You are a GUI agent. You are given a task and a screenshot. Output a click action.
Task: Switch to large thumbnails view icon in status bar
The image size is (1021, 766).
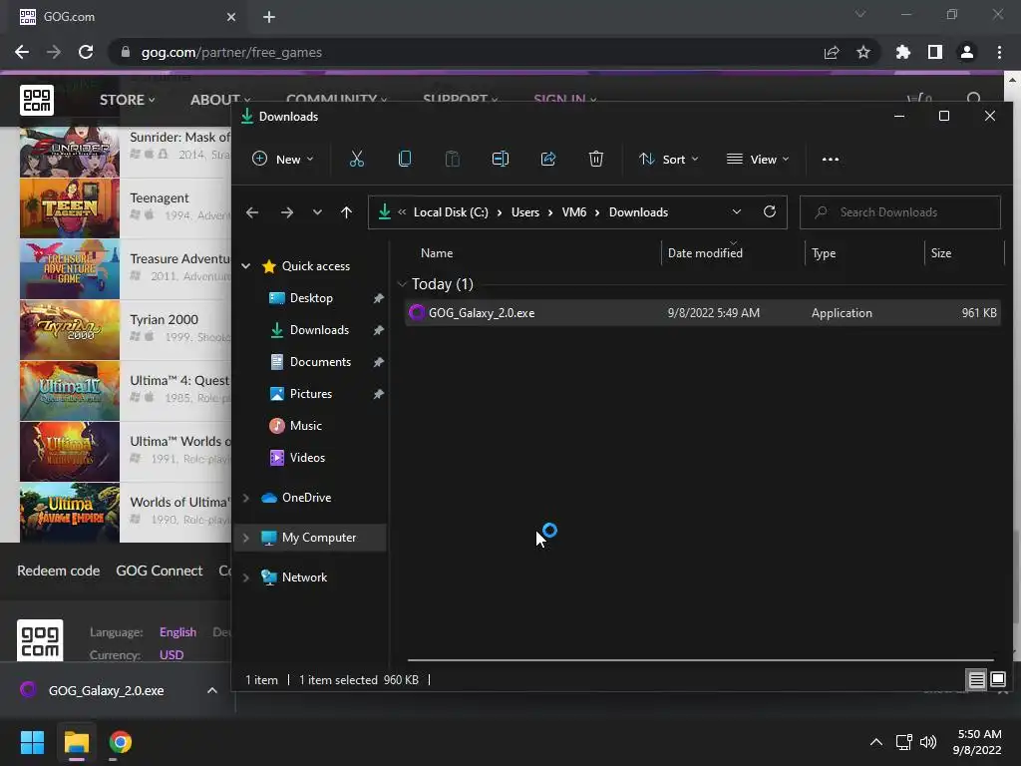coord(997,680)
